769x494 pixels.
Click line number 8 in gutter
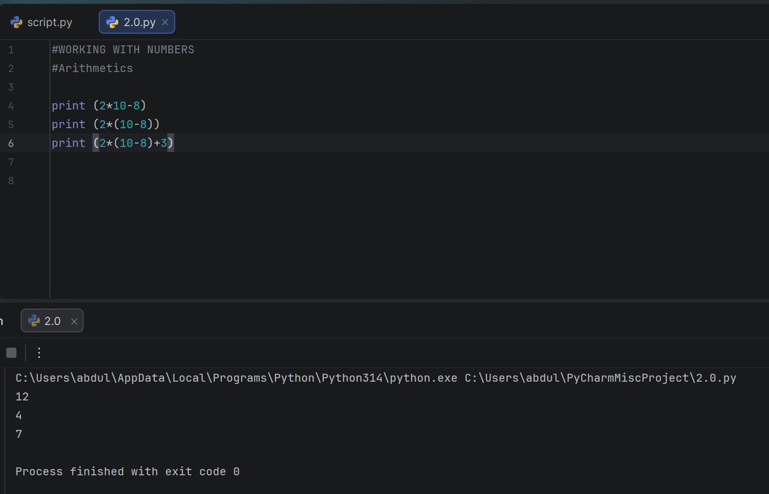coord(12,181)
